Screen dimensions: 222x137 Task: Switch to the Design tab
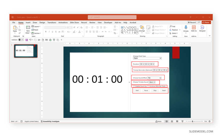click(42, 23)
